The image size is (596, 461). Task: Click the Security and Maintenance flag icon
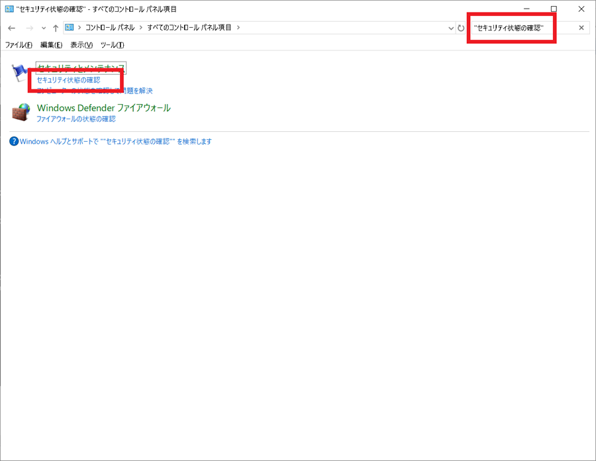click(21, 73)
